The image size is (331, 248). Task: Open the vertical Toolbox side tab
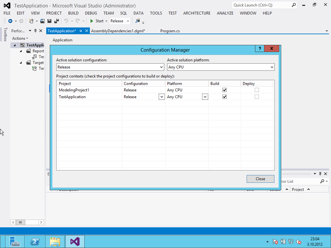point(5,34)
